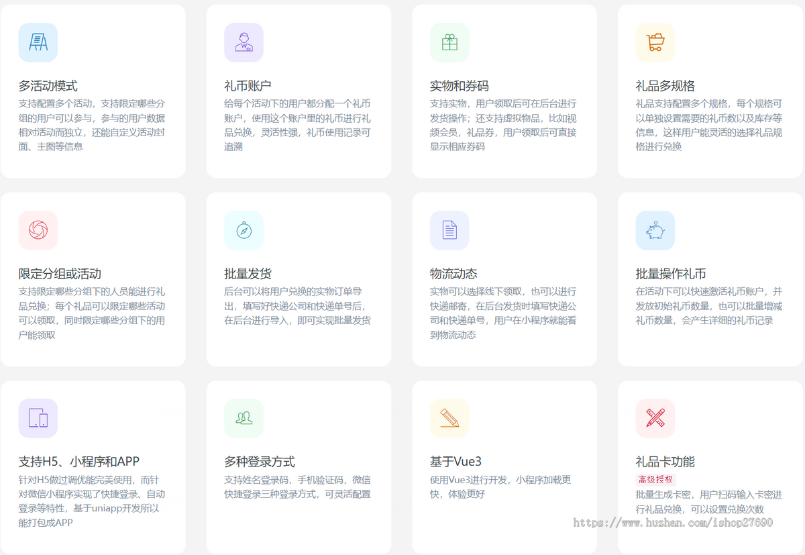
Task: Click the description under 支持H5、小程序和APP
Action: tap(92, 501)
